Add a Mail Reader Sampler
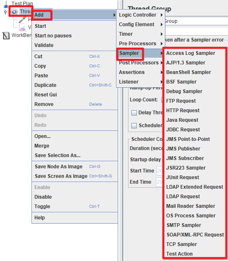This screenshot has height=261, width=228. 195,206
